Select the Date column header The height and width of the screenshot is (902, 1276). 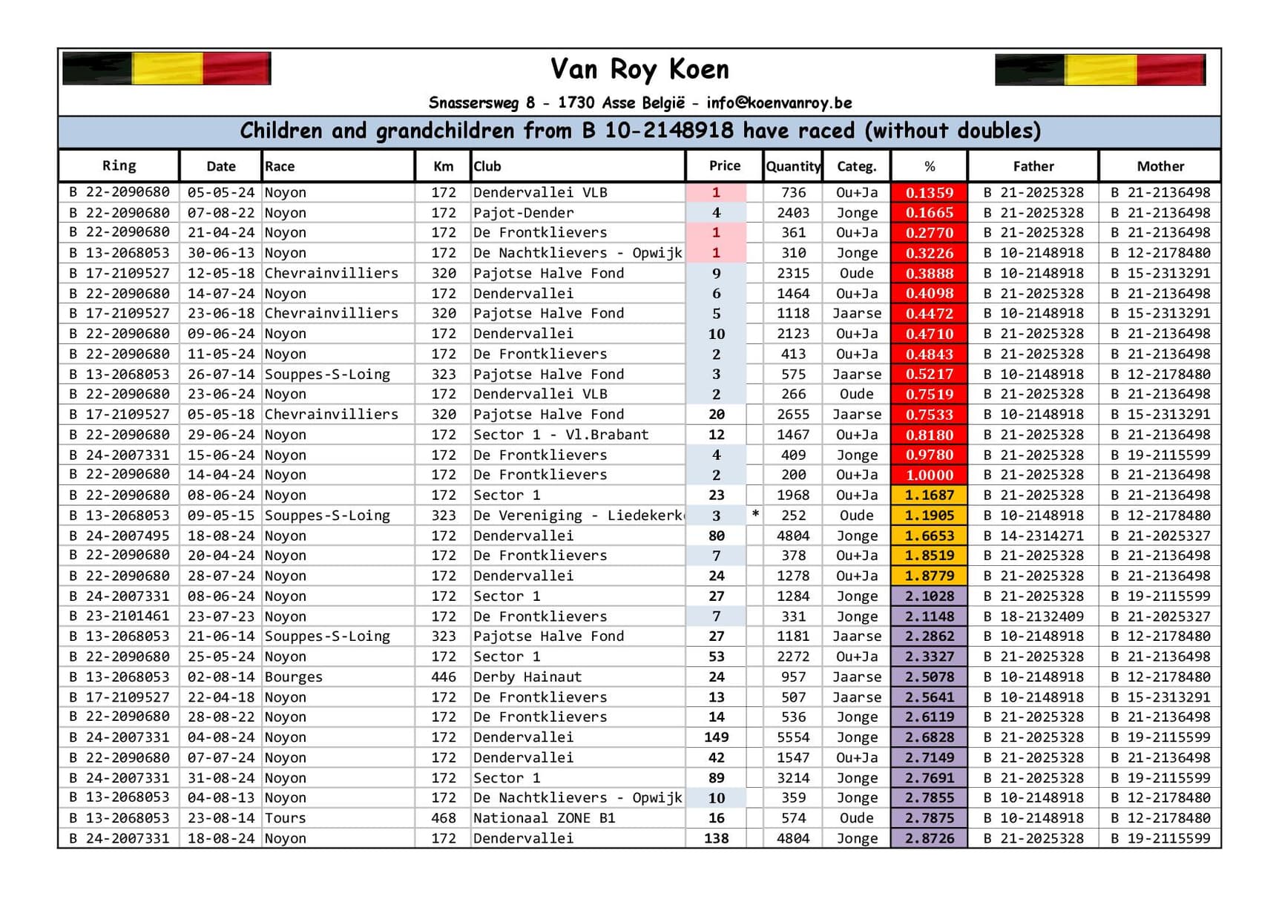tap(221, 167)
